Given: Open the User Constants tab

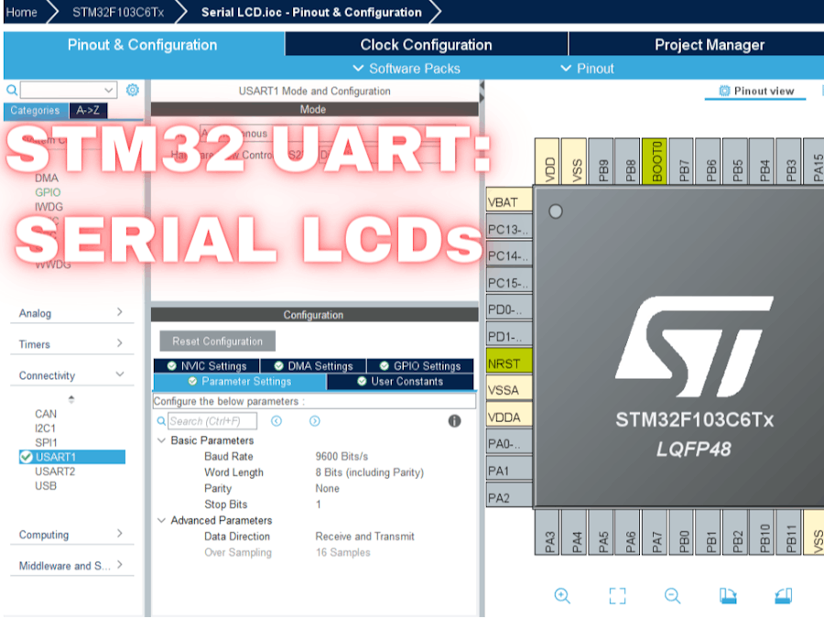Looking at the screenshot, I should click(x=400, y=382).
